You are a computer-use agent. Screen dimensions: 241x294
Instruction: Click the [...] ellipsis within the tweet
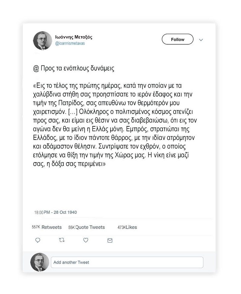pos(72,112)
